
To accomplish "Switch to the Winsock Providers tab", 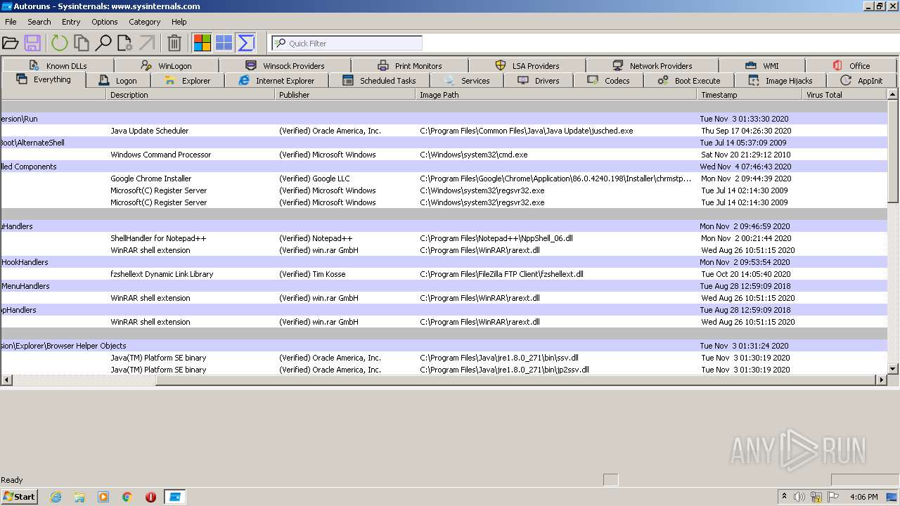I will tap(285, 65).
